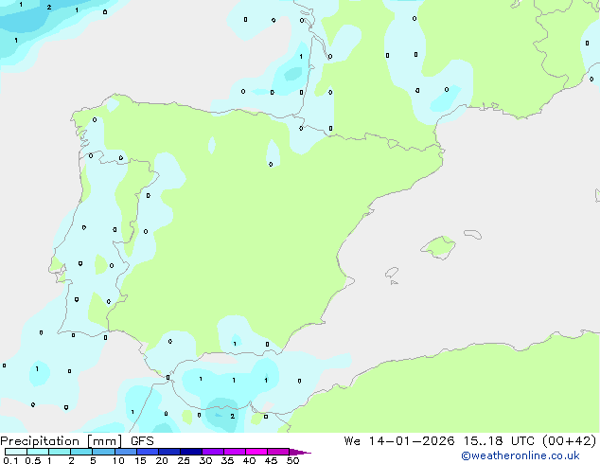Click the '15..18 UTC (00+42)' forecast time
This screenshot has height=464, width=600.
[530, 441]
